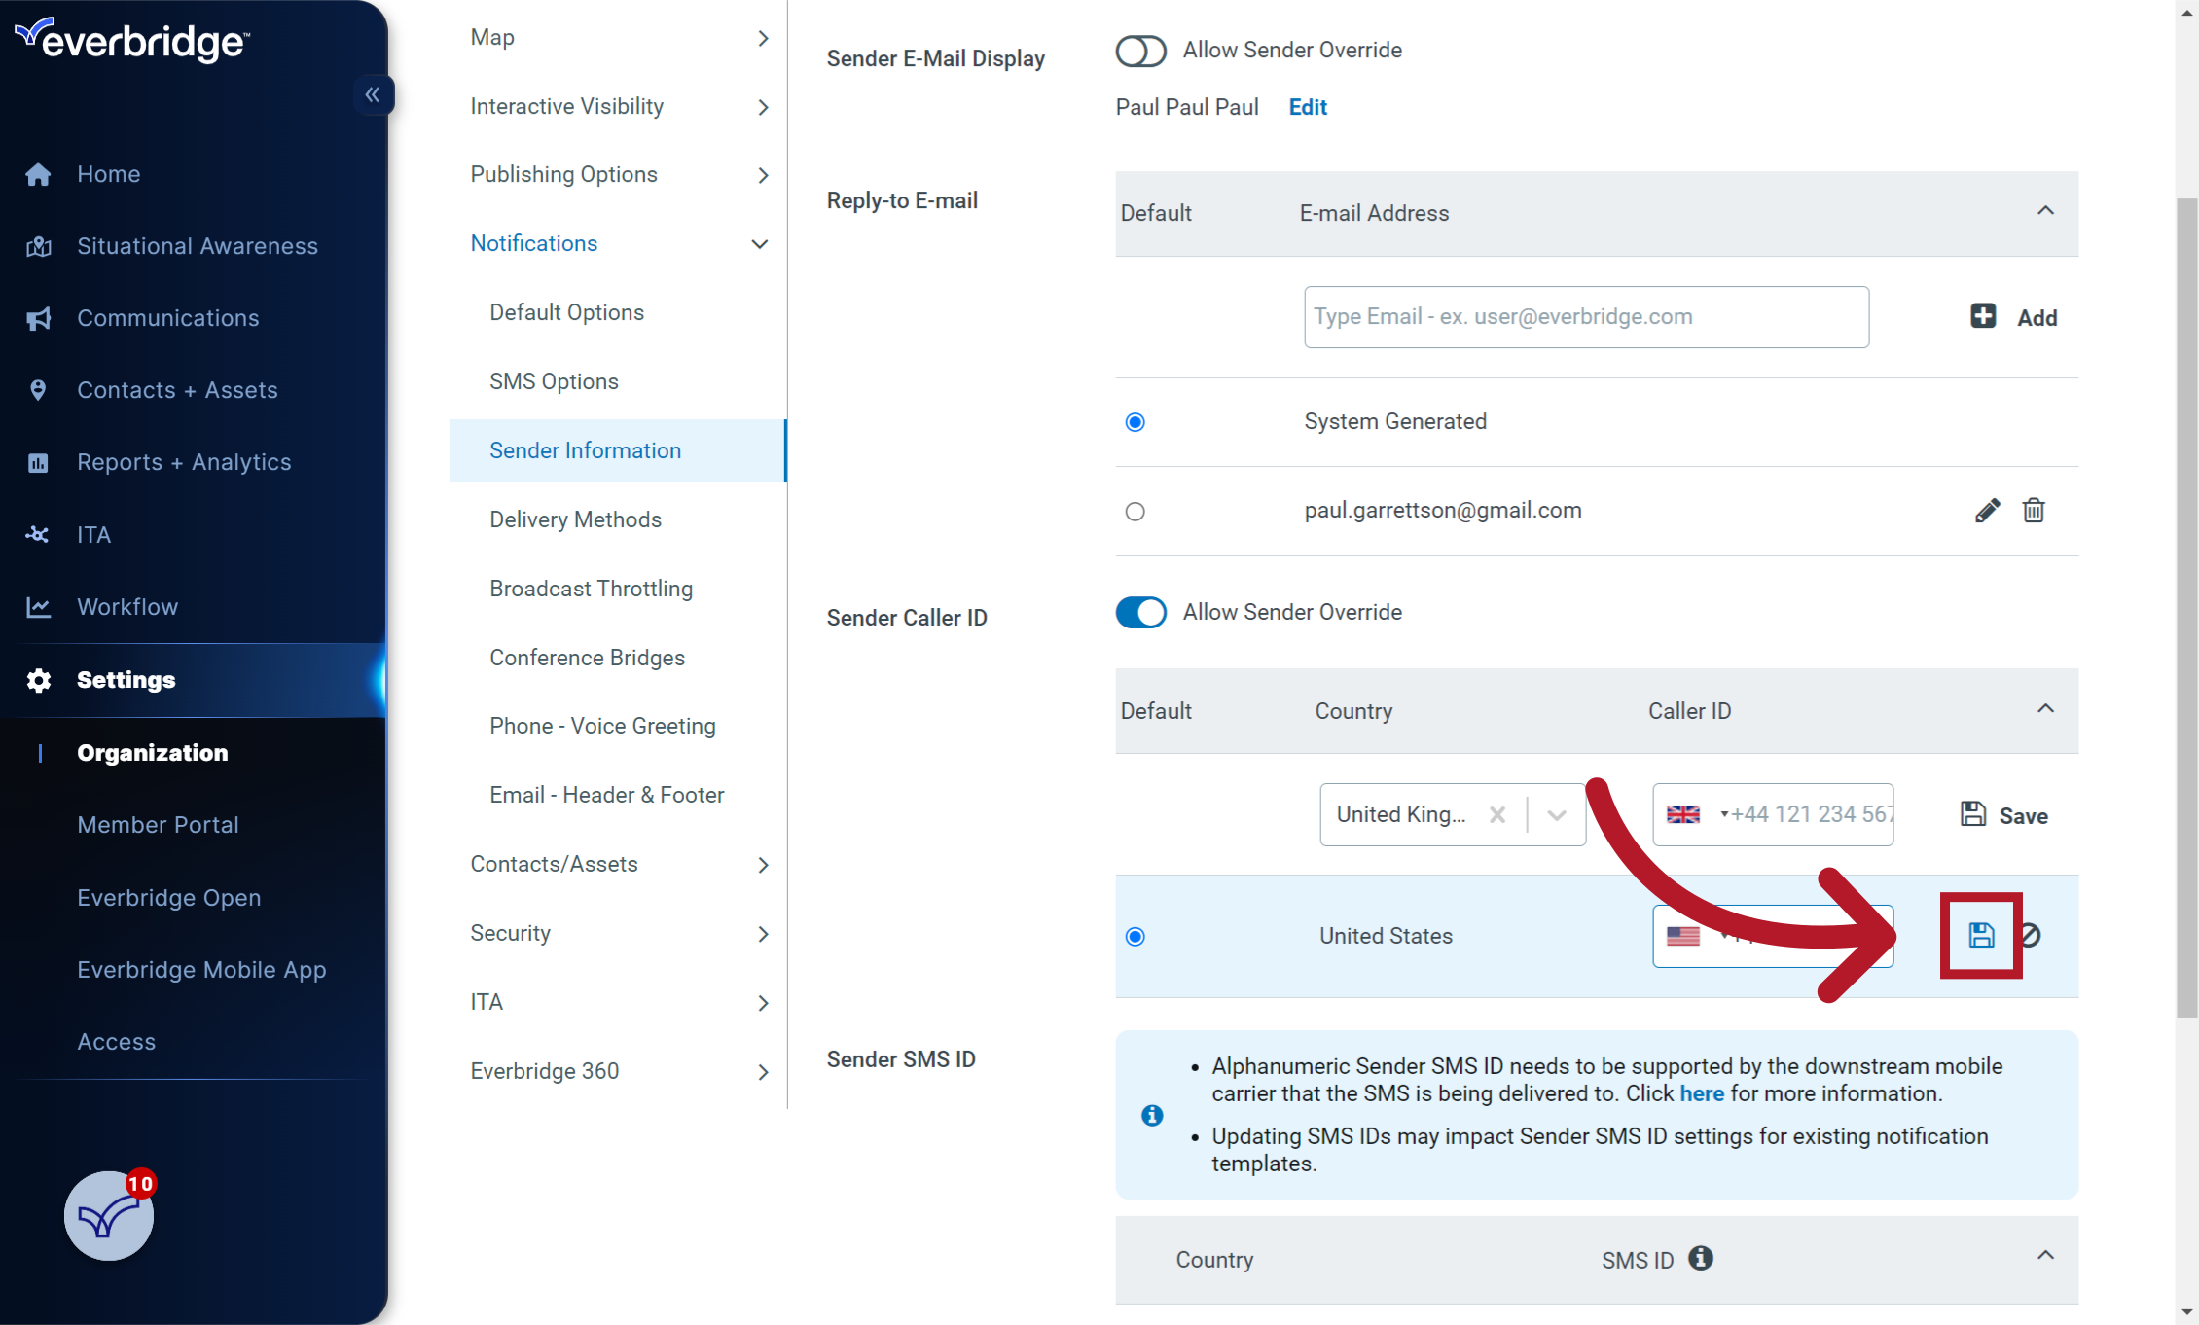Open Broadcast Throttling submenu item
The image size is (2199, 1325).
592,590
